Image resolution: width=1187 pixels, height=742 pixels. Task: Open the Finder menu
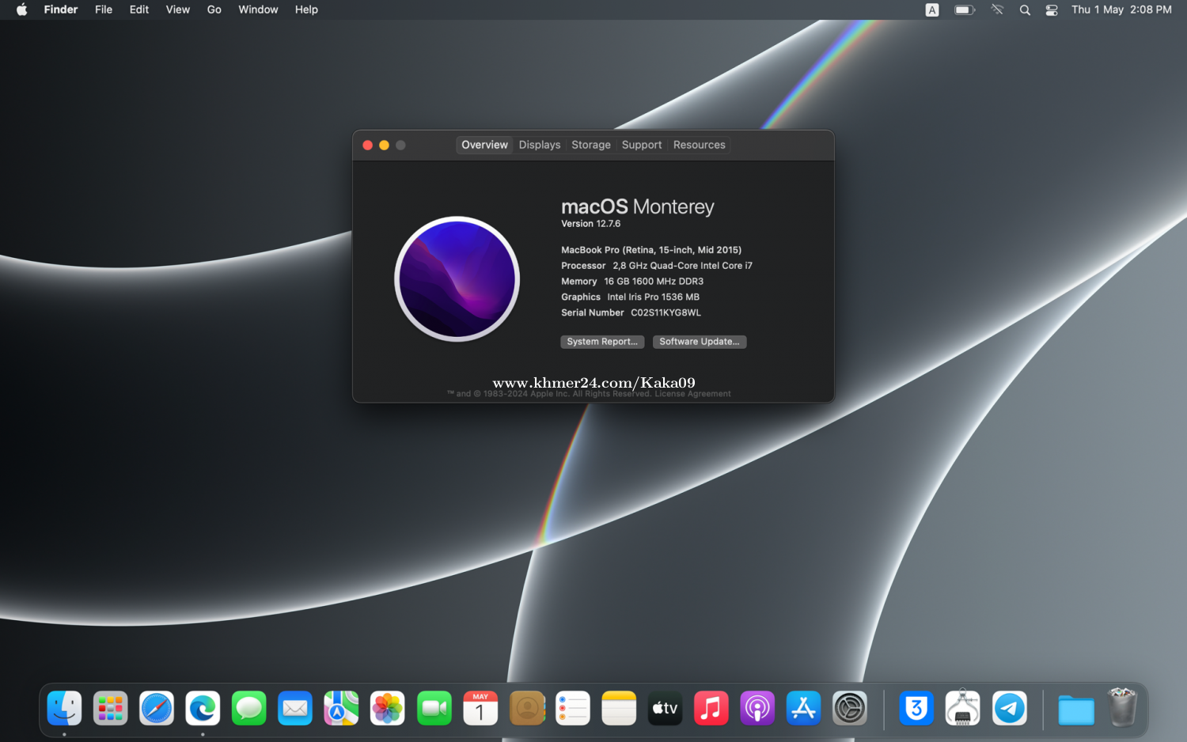61,9
